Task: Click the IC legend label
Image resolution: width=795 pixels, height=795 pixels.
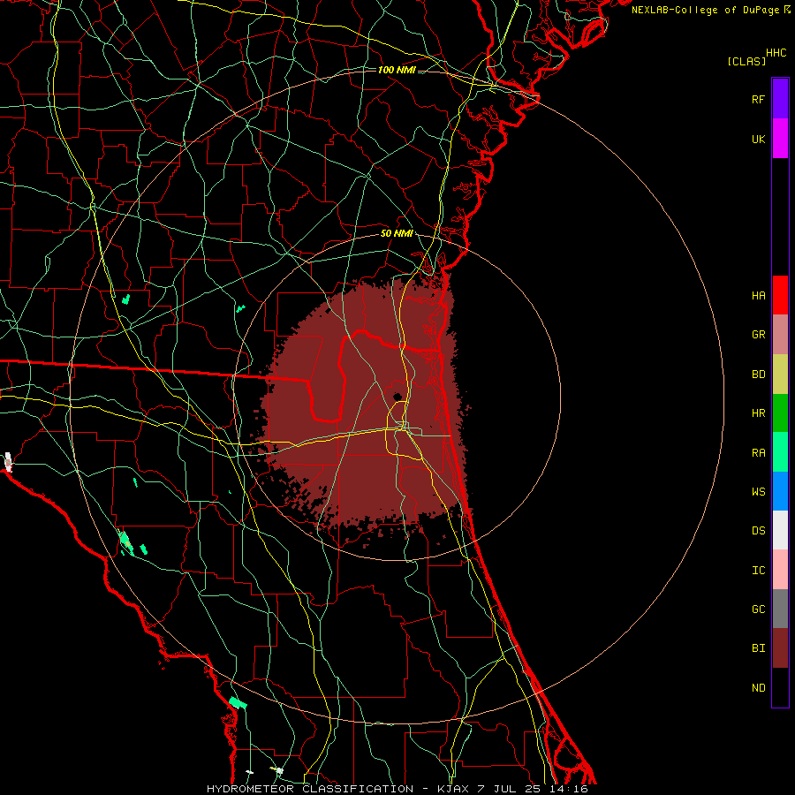Action: [758, 570]
